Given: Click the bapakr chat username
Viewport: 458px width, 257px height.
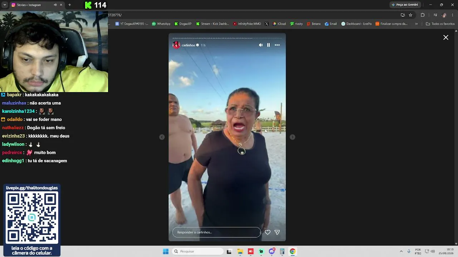Looking at the screenshot, I should tap(14, 95).
